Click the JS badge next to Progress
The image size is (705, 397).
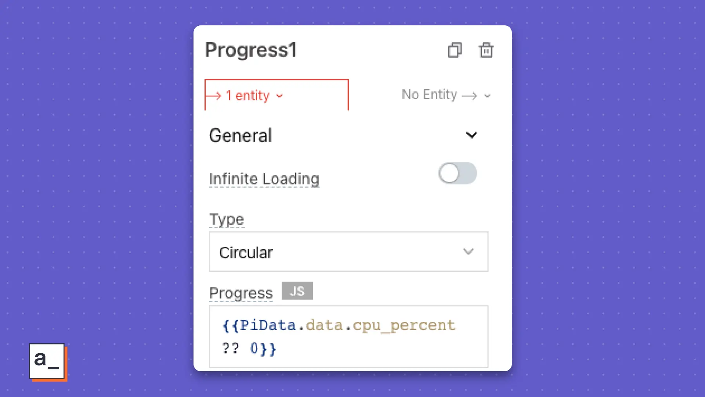point(297,291)
